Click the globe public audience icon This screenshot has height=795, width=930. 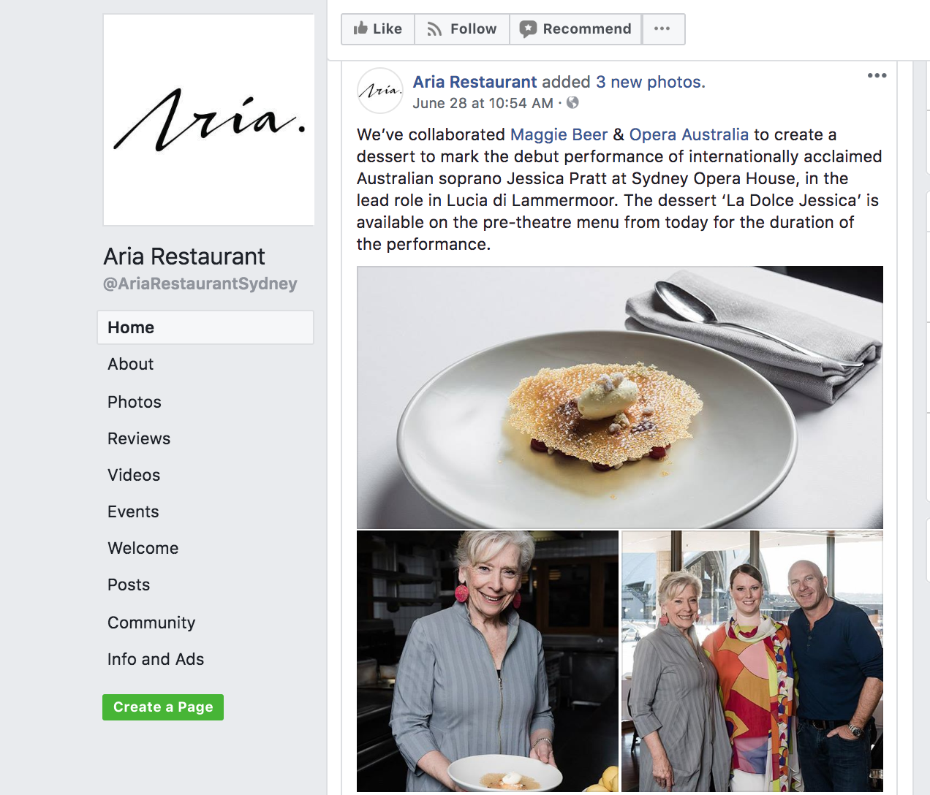click(x=572, y=103)
